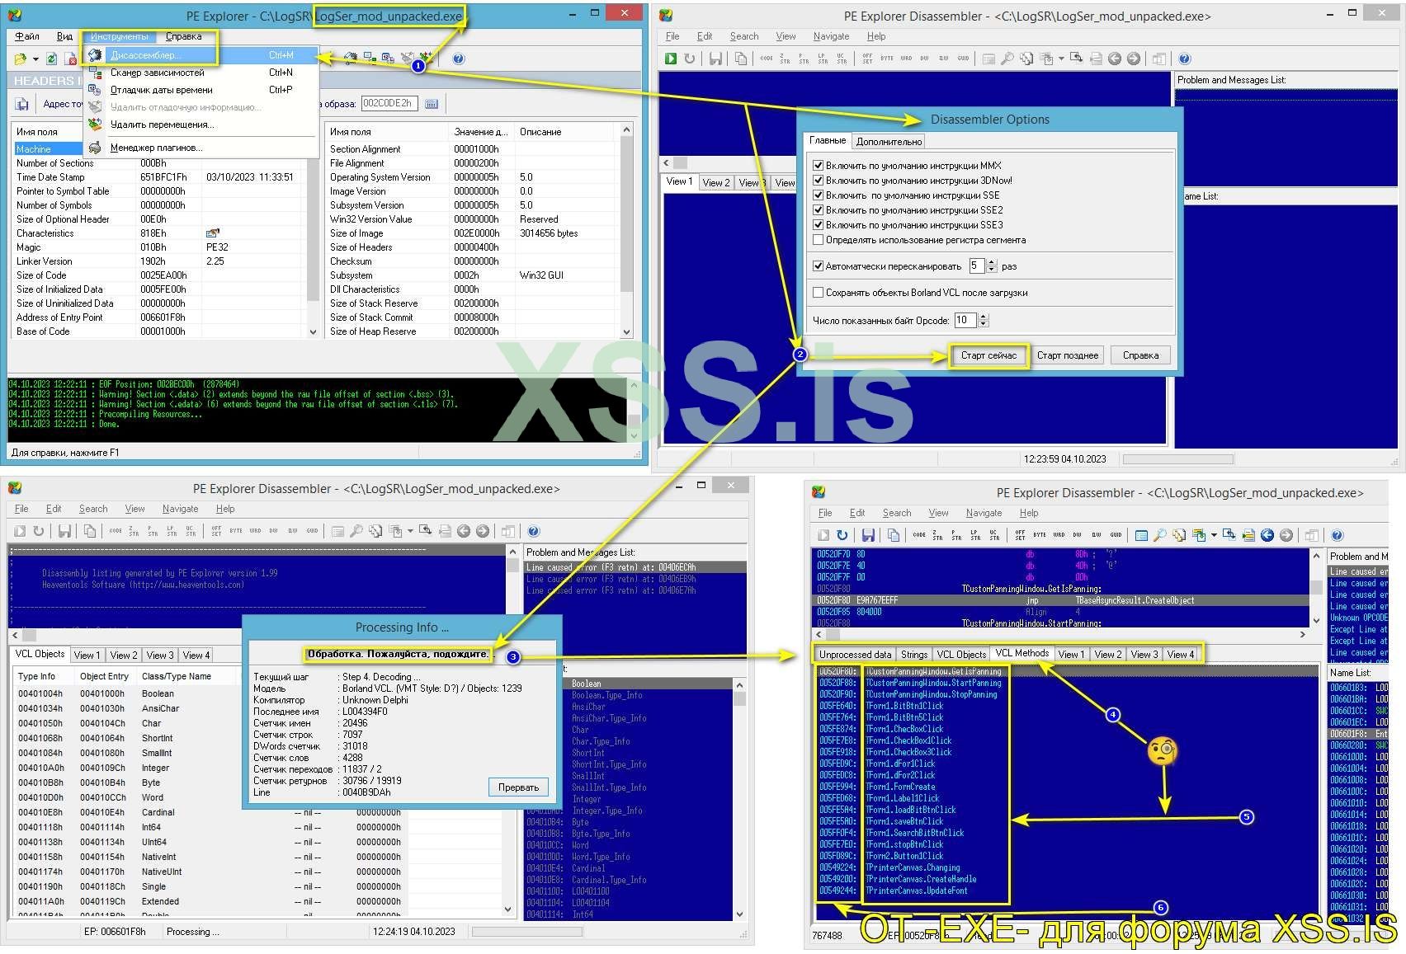The width and height of the screenshot is (1406, 954).
Task: Select the Address of Entry Point row
Action: 160,317
